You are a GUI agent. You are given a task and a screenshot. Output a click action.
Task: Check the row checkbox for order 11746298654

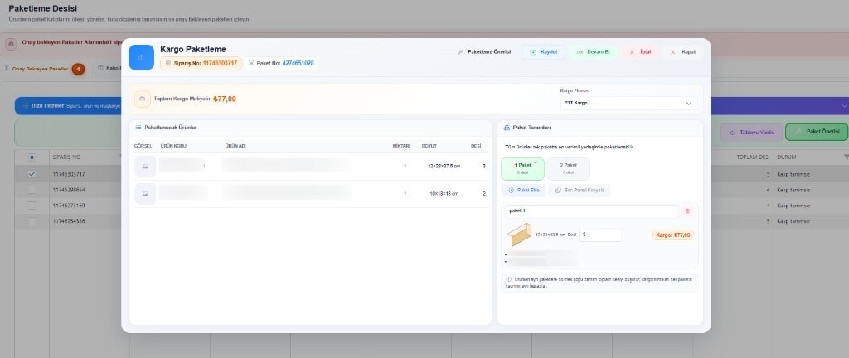pos(32,190)
